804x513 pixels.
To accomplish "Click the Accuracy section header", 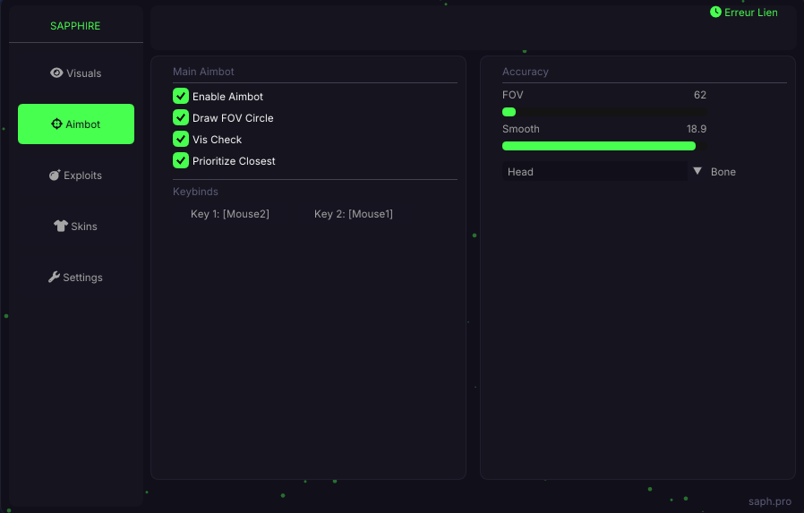I will [525, 72].
